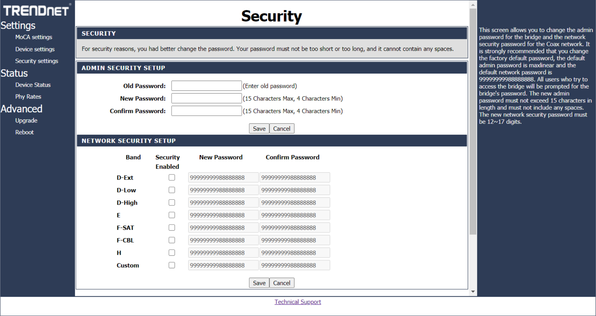The width and height of the screenshot is (596, 316).
Task: Click D-High Confirm Password field
Action: (295, 203)
